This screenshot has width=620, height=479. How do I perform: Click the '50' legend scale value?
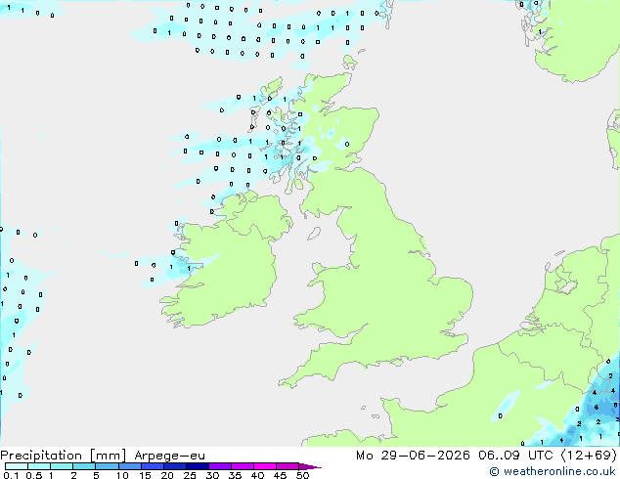pos(302,475)
